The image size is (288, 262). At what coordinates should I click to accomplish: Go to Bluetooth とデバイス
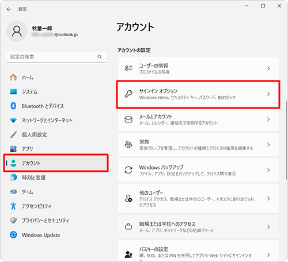pyautogui.click(x=56, y=106)
